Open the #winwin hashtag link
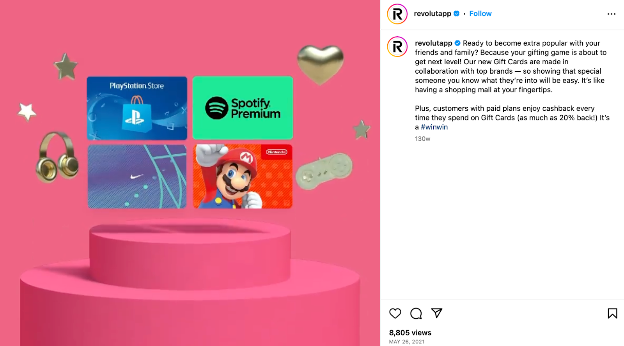The image size is (624, 346). pyautogui.click(x=434, y=127)
